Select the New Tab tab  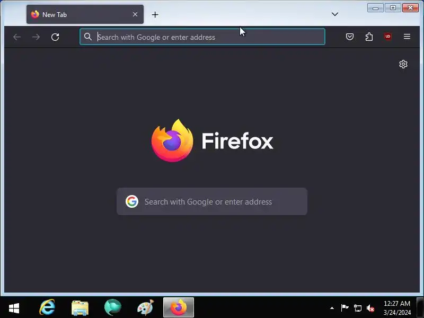(x=85, y=14)
